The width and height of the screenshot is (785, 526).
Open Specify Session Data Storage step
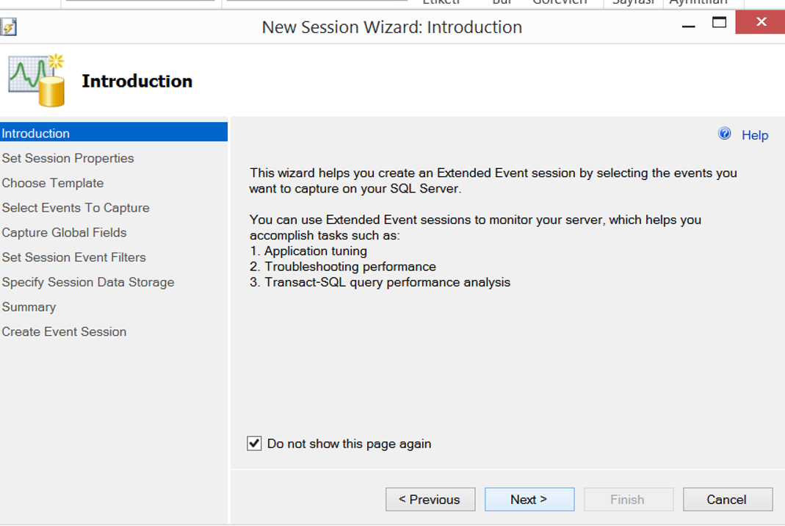point(88,282)
